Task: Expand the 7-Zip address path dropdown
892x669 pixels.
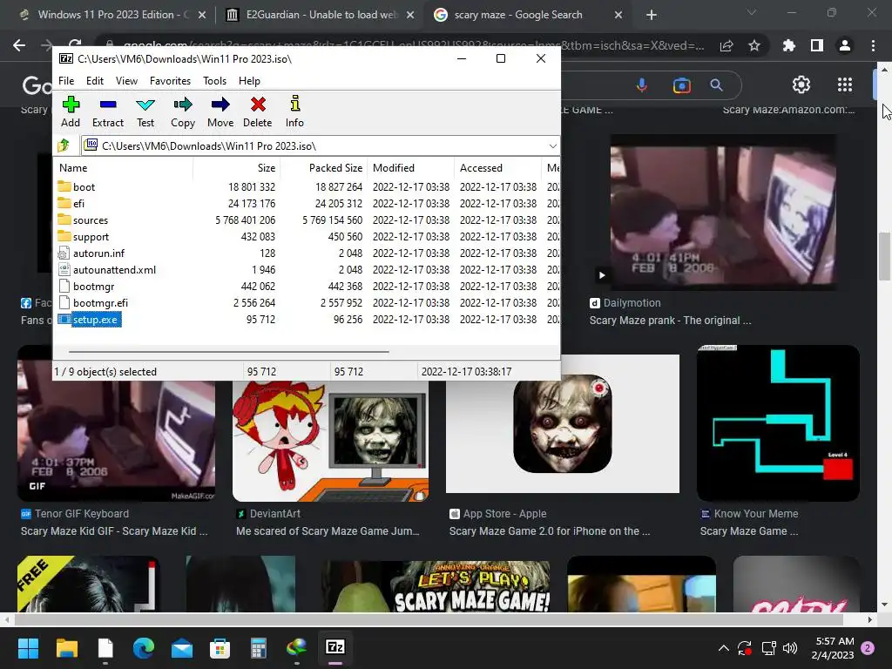Action: [x=552, y=146]
